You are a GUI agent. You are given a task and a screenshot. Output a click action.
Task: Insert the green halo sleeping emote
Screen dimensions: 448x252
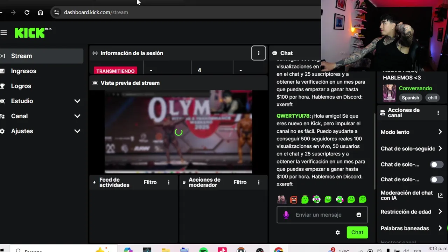(305, 199)
